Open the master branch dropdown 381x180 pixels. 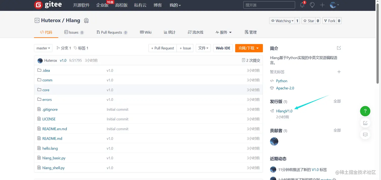43,48
